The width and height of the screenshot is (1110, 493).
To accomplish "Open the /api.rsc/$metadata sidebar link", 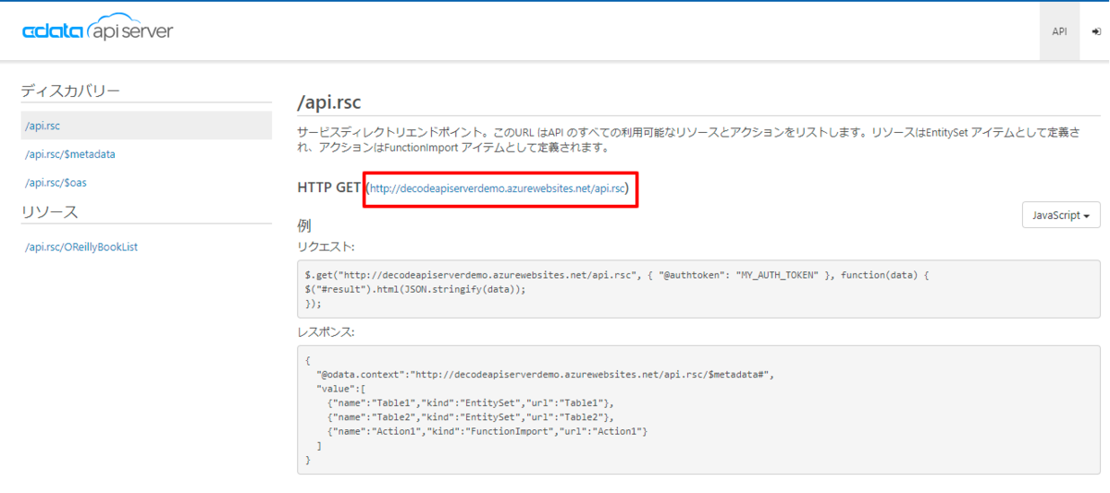I will (x=70, y=154).
